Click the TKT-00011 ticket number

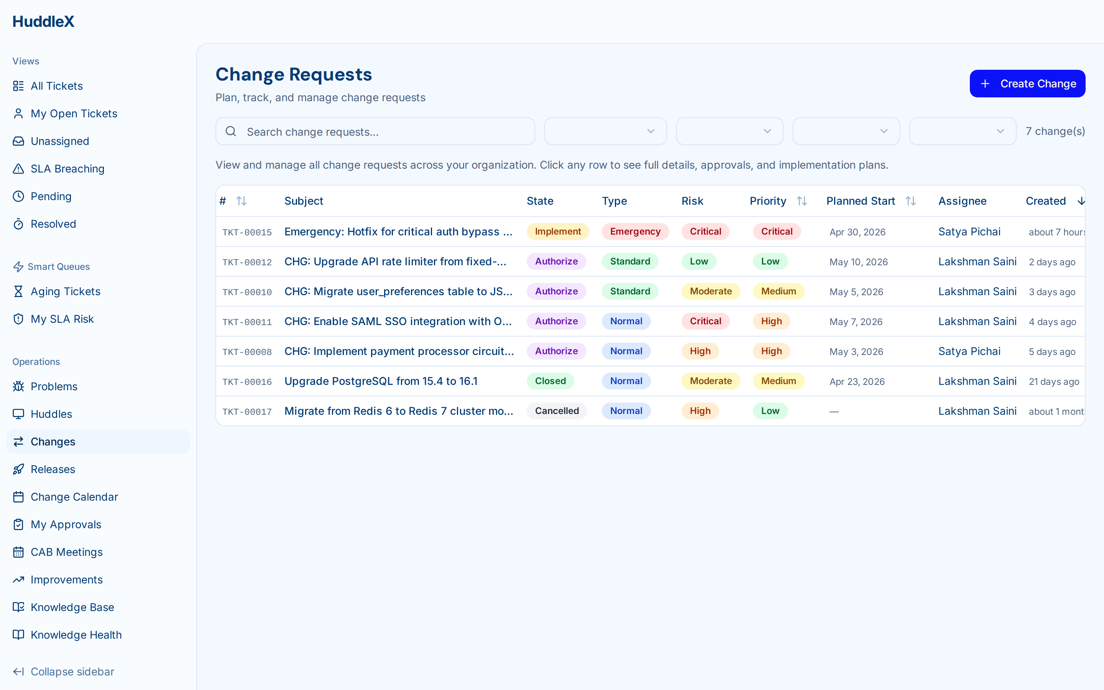point(247,322)
